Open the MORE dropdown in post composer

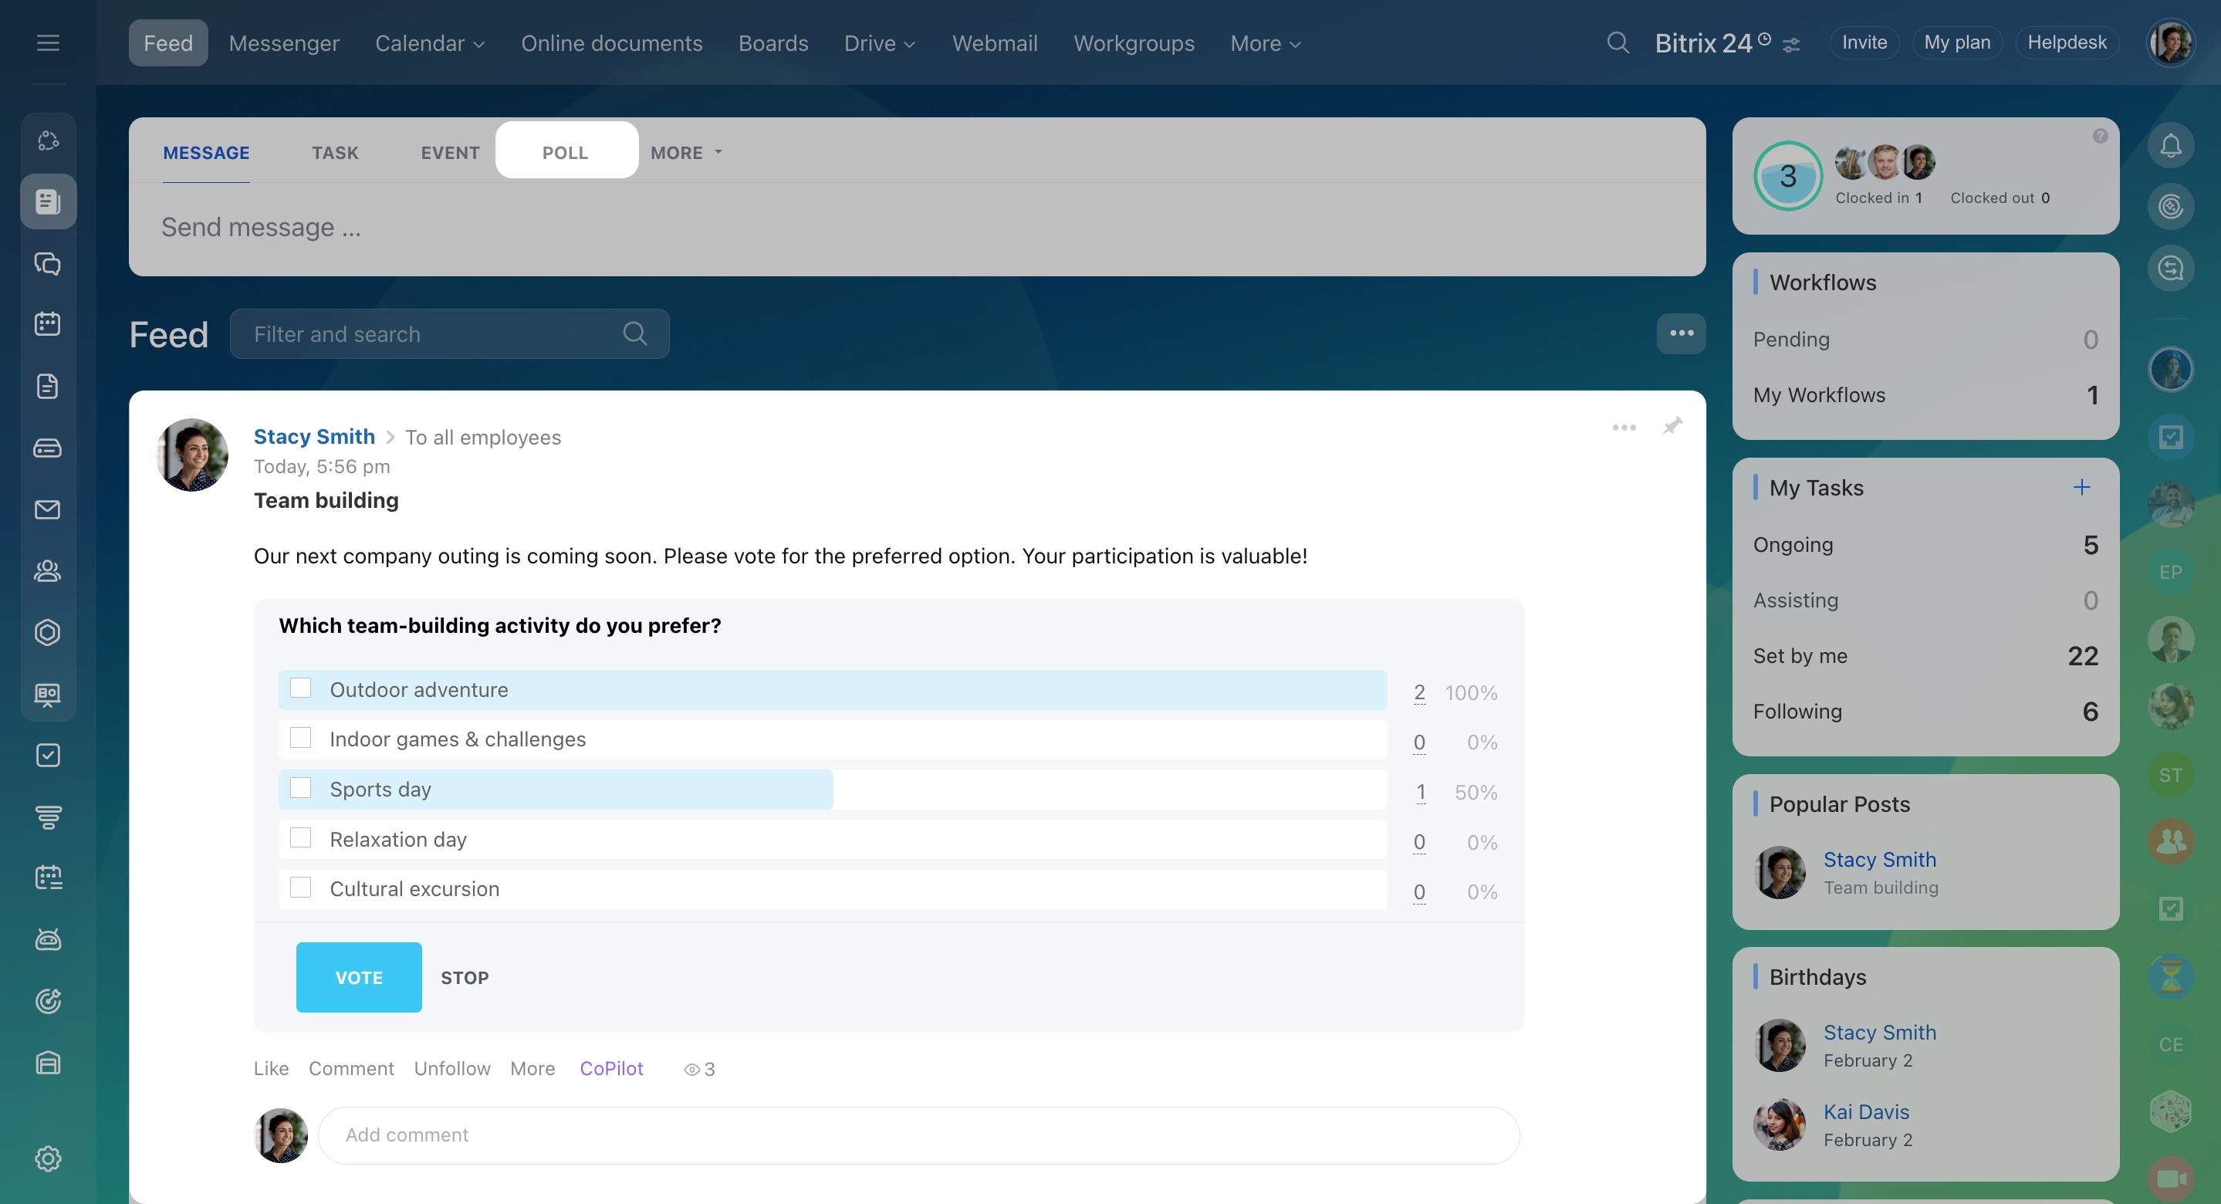pyautogui.click(x=685, y=153)
